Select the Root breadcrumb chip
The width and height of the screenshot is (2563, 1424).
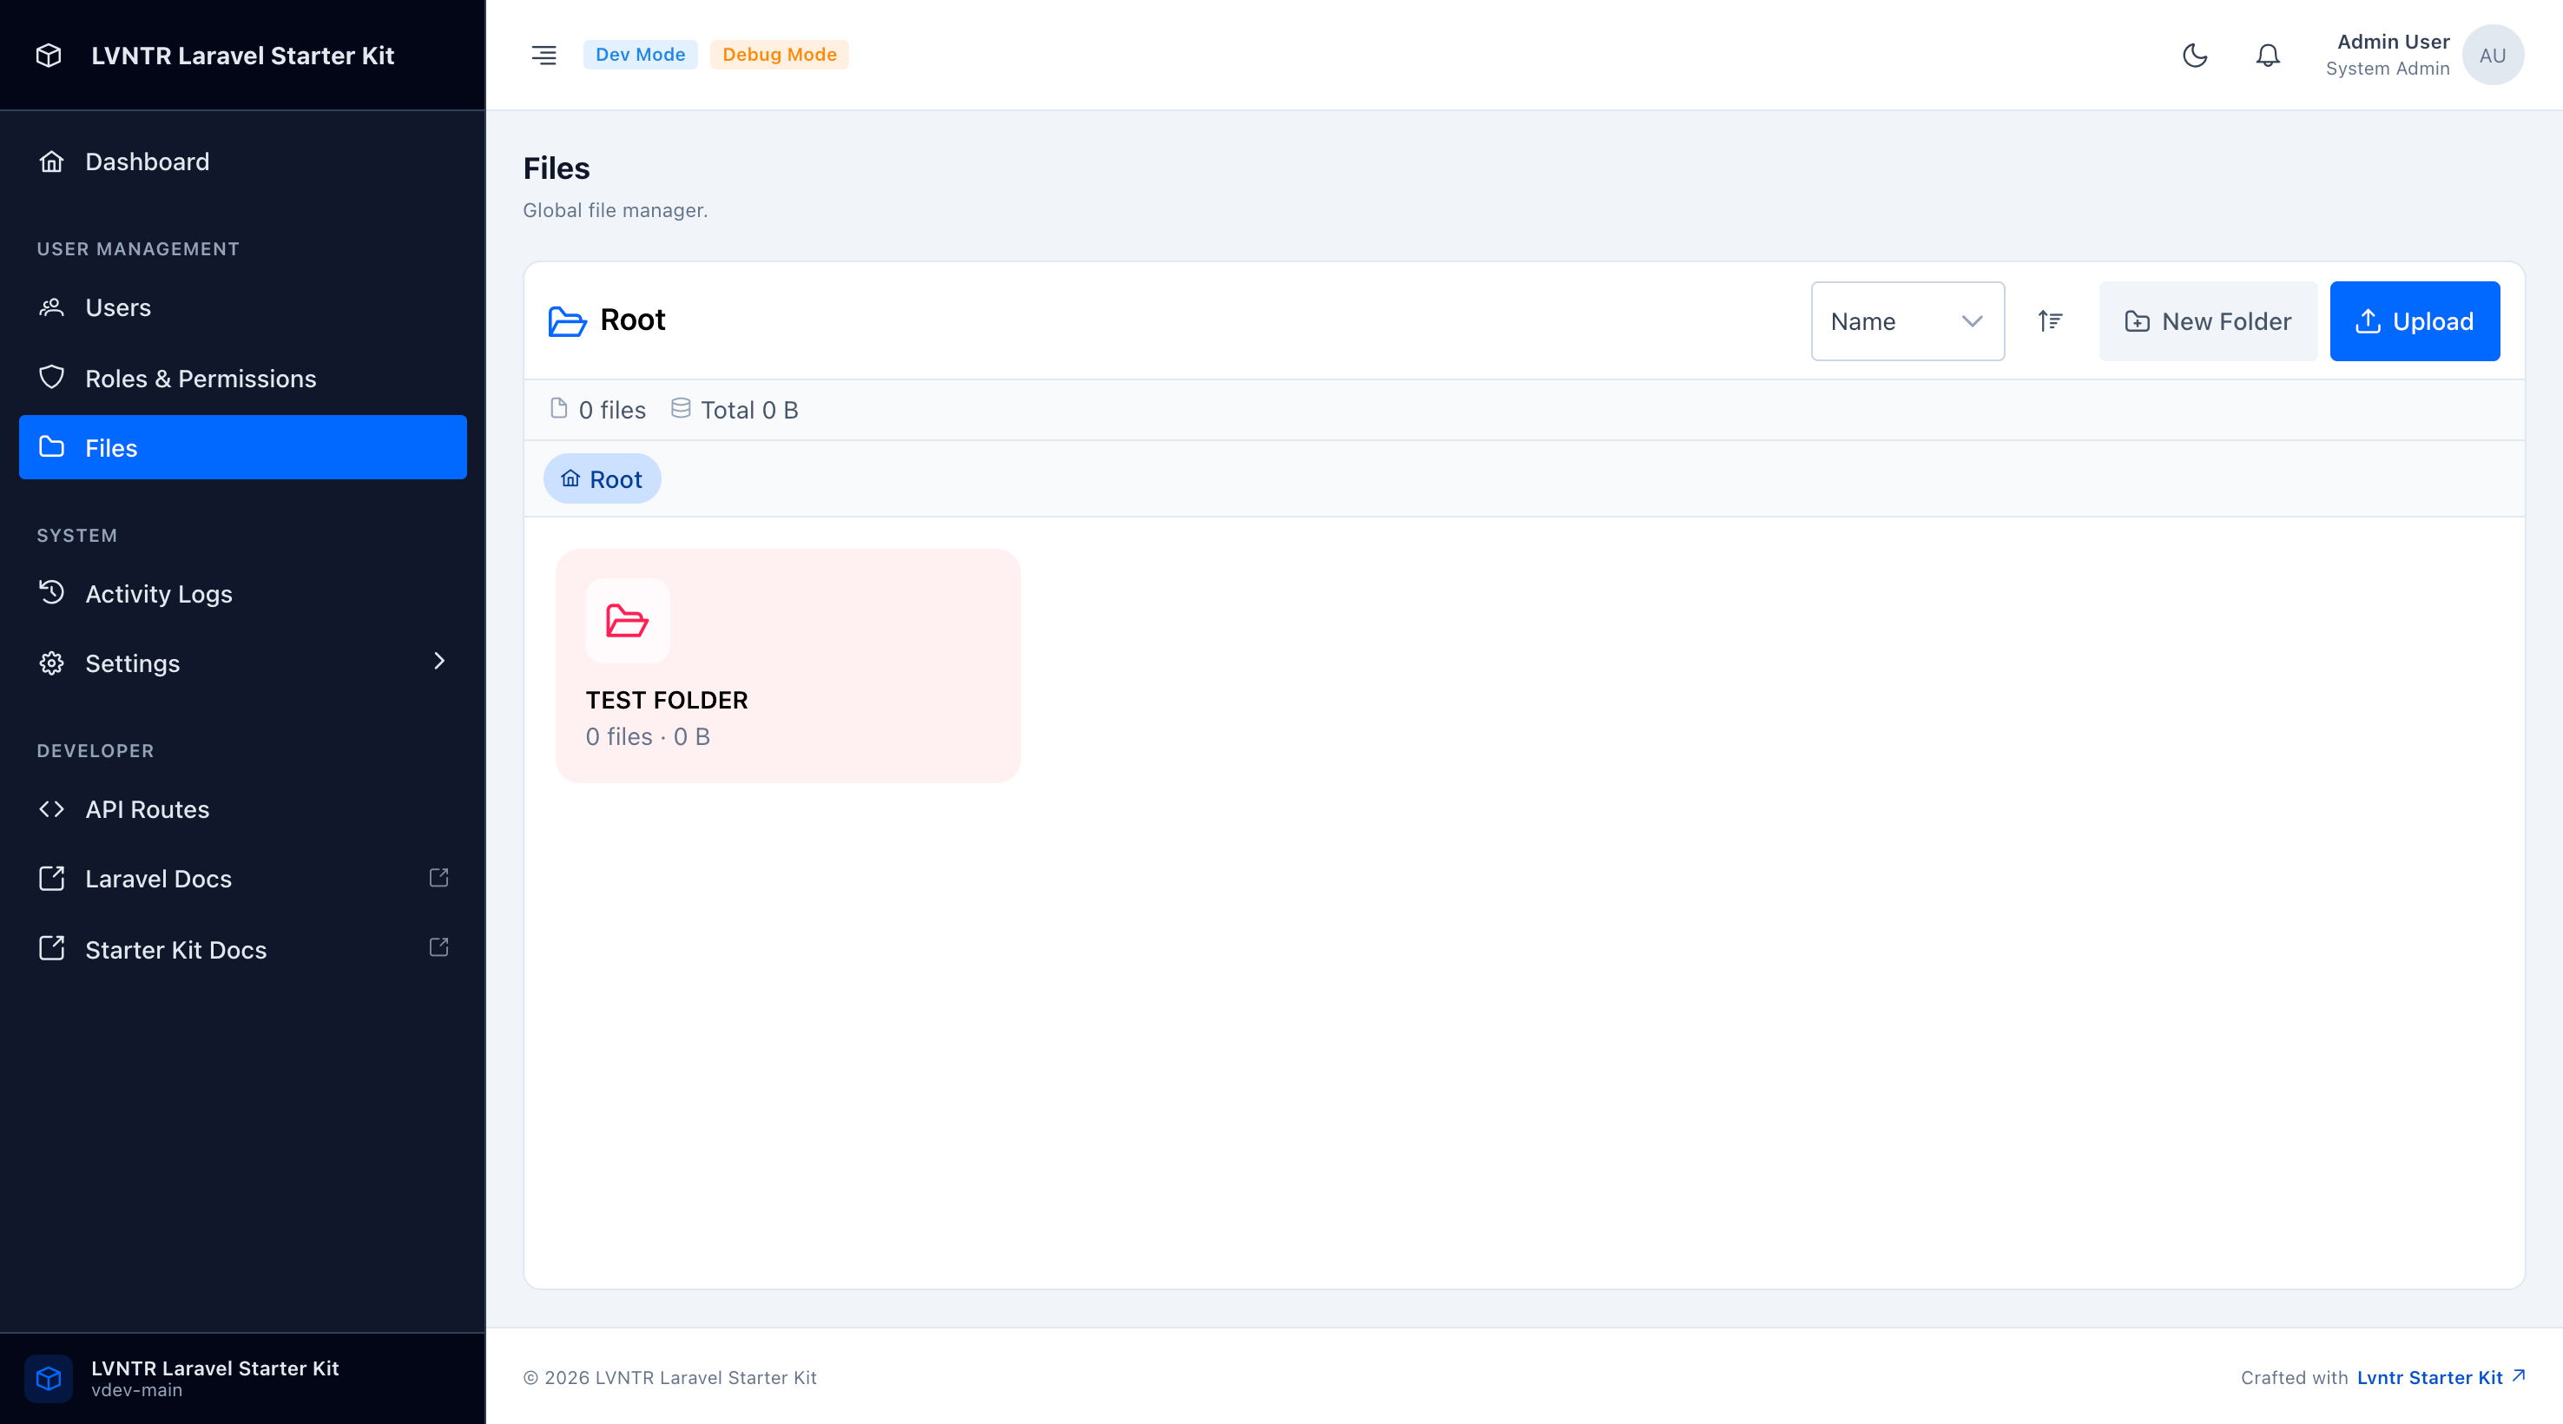[601, 478]
